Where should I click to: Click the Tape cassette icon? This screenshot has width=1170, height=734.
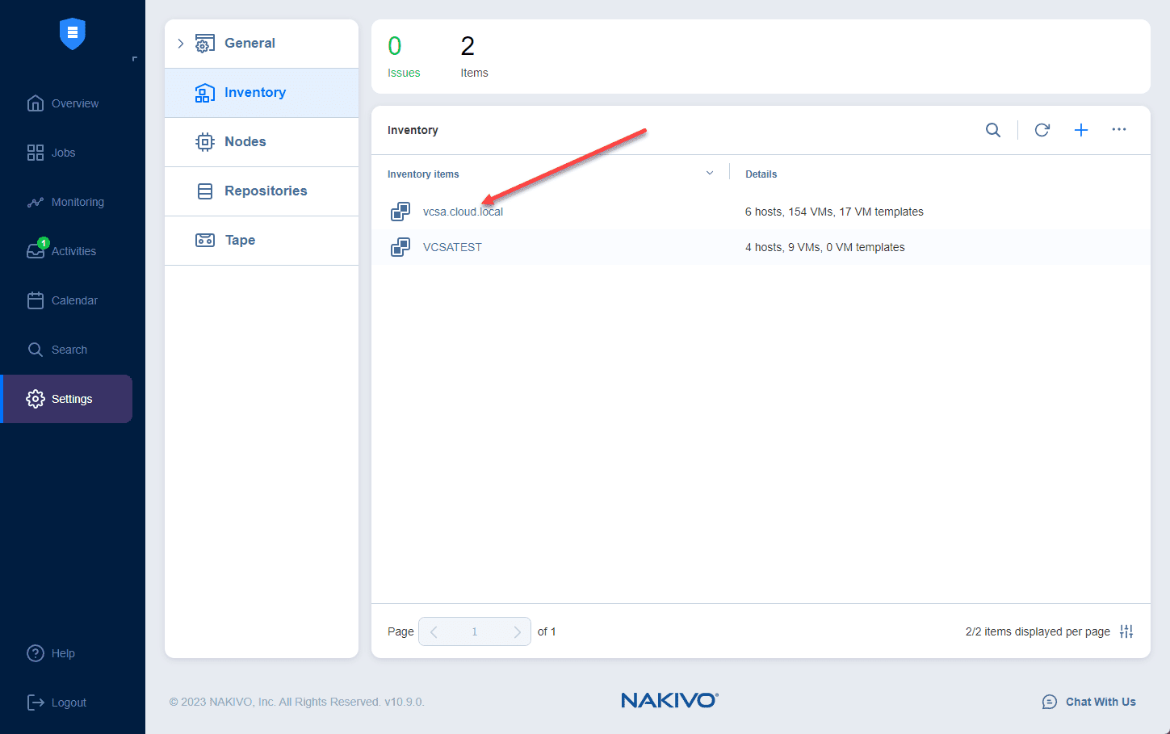point(205,240)
